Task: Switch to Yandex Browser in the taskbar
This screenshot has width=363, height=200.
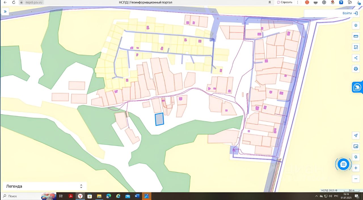Action: coord(80,196)
